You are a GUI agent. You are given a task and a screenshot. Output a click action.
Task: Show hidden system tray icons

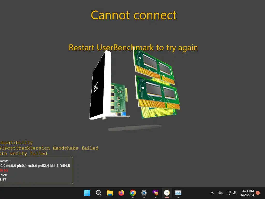[x=212, y=193]
